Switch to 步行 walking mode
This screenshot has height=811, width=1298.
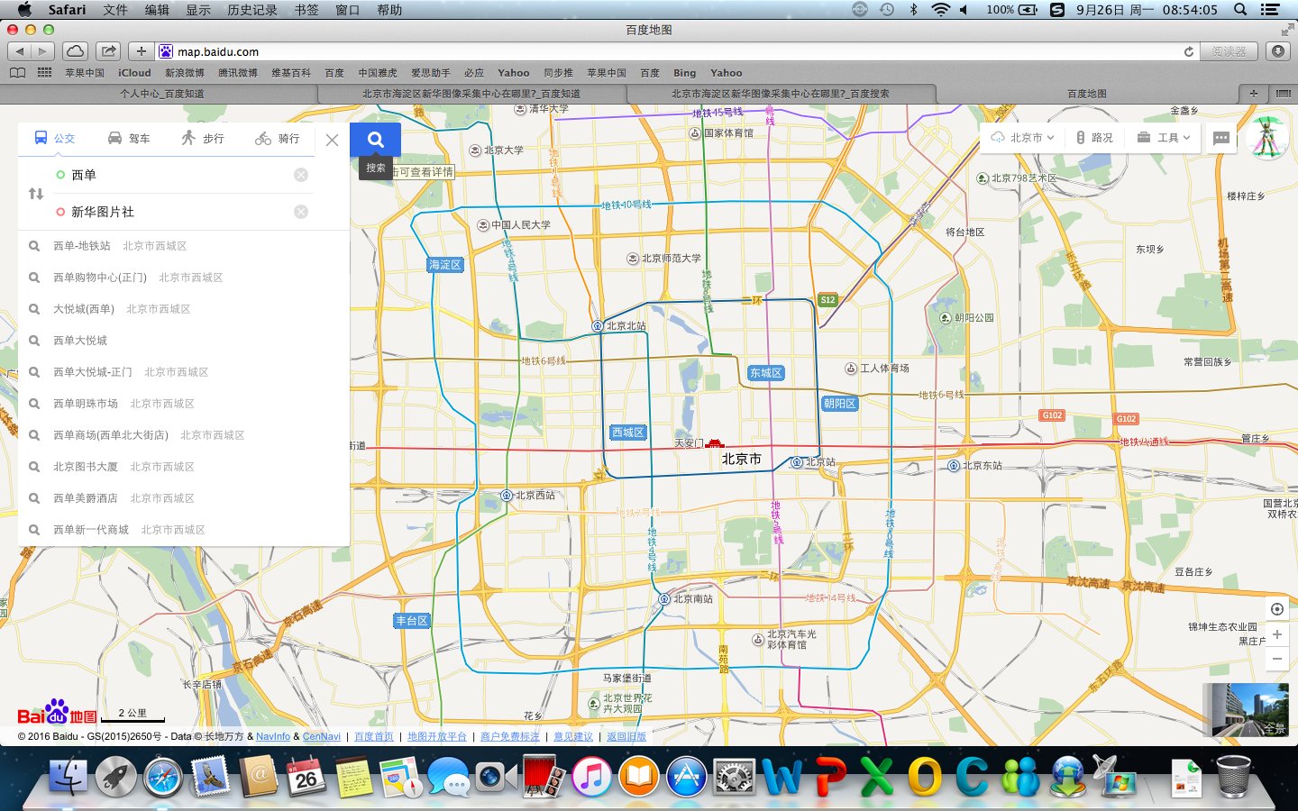(203, 138)
